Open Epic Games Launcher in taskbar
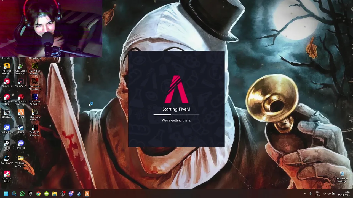Screen dimensions: 353x198 pos(30,194)
